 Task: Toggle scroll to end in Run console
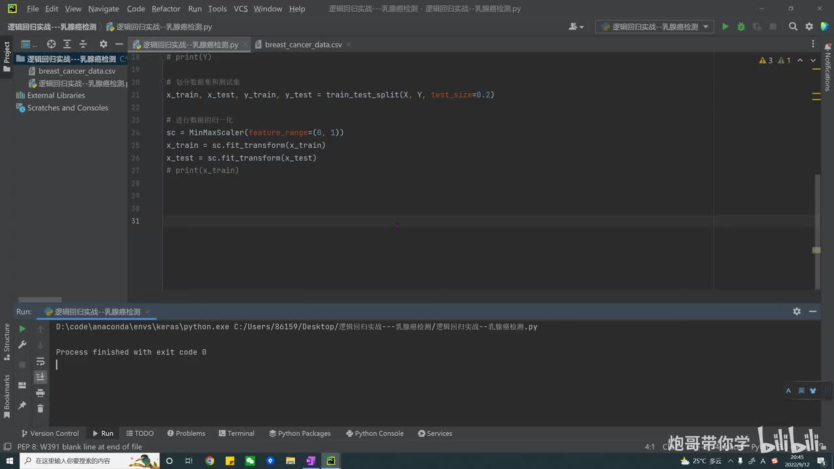(40, 377)
